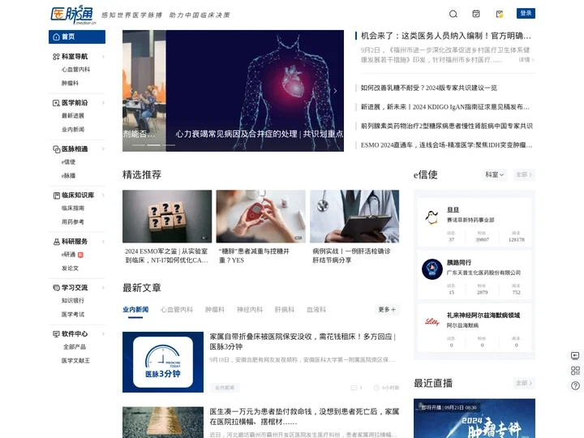This screenshot has width=584, height=438.
Task: Open 医脉3分钟 article thumbnail
Action: 163,362
